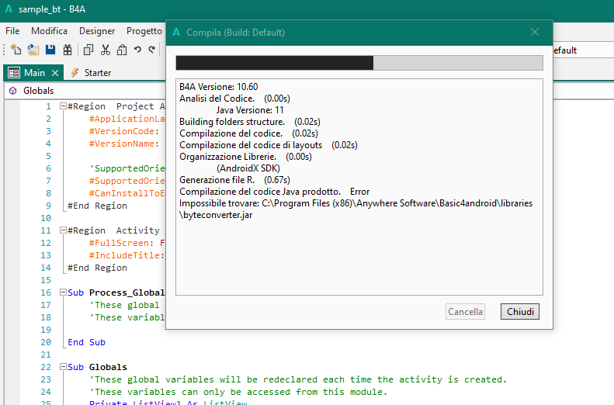614x405 pixels.
Task: Collapse Sub Process_Globals block
Action: pos(63,292)
